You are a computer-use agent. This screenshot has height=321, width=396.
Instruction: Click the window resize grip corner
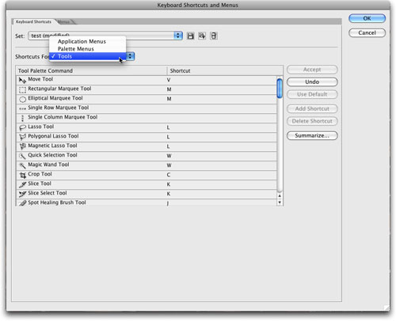point(386,308)
